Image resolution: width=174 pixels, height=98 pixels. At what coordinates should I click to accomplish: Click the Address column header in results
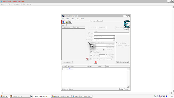point(68,27)
